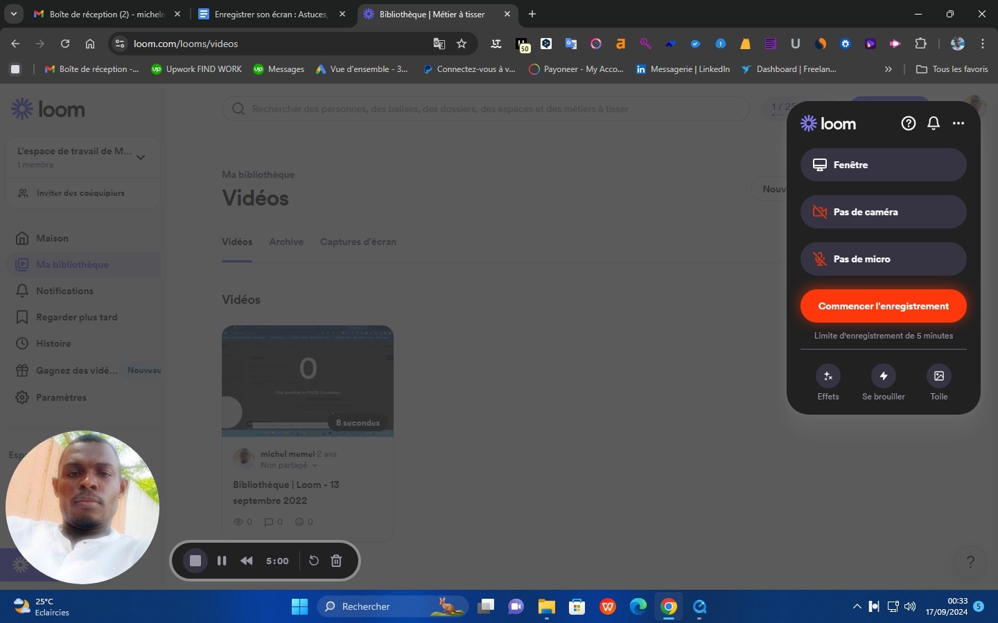The image size is (998, 623).
Task: Click the Stop recording square button
Action: point(195,561)
